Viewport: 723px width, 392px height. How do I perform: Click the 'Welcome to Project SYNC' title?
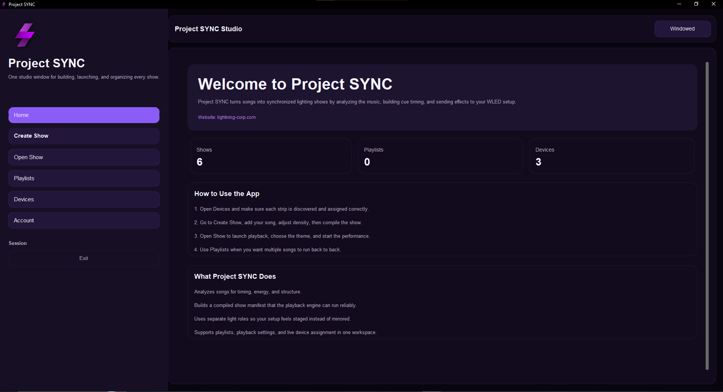(x=295, y=84)
